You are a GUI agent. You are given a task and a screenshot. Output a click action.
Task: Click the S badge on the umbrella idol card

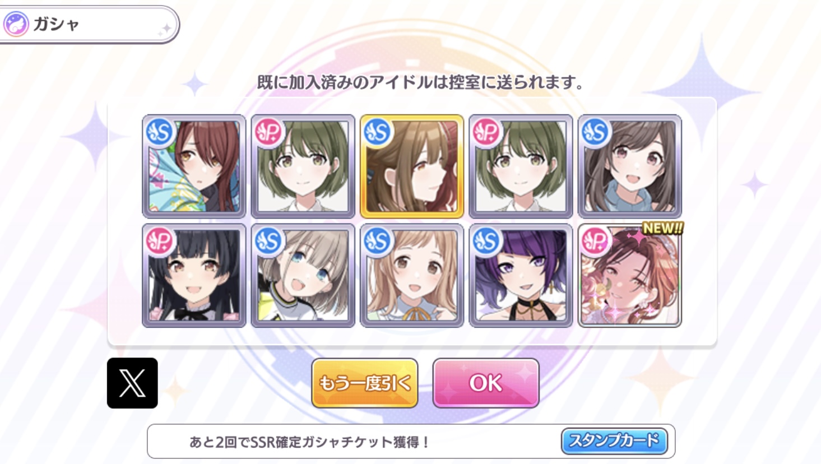160,132
